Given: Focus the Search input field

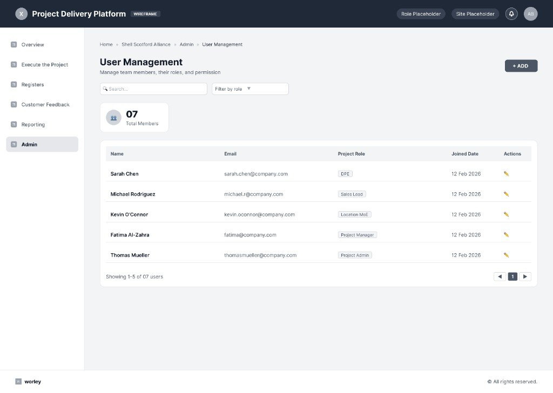Looking at the screenshot, I should point(153,89).
